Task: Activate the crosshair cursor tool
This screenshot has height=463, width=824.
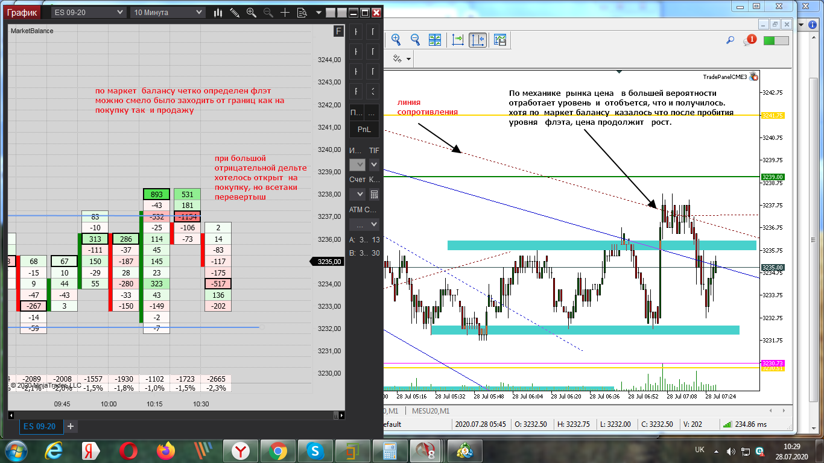Action: coord(285,12)
